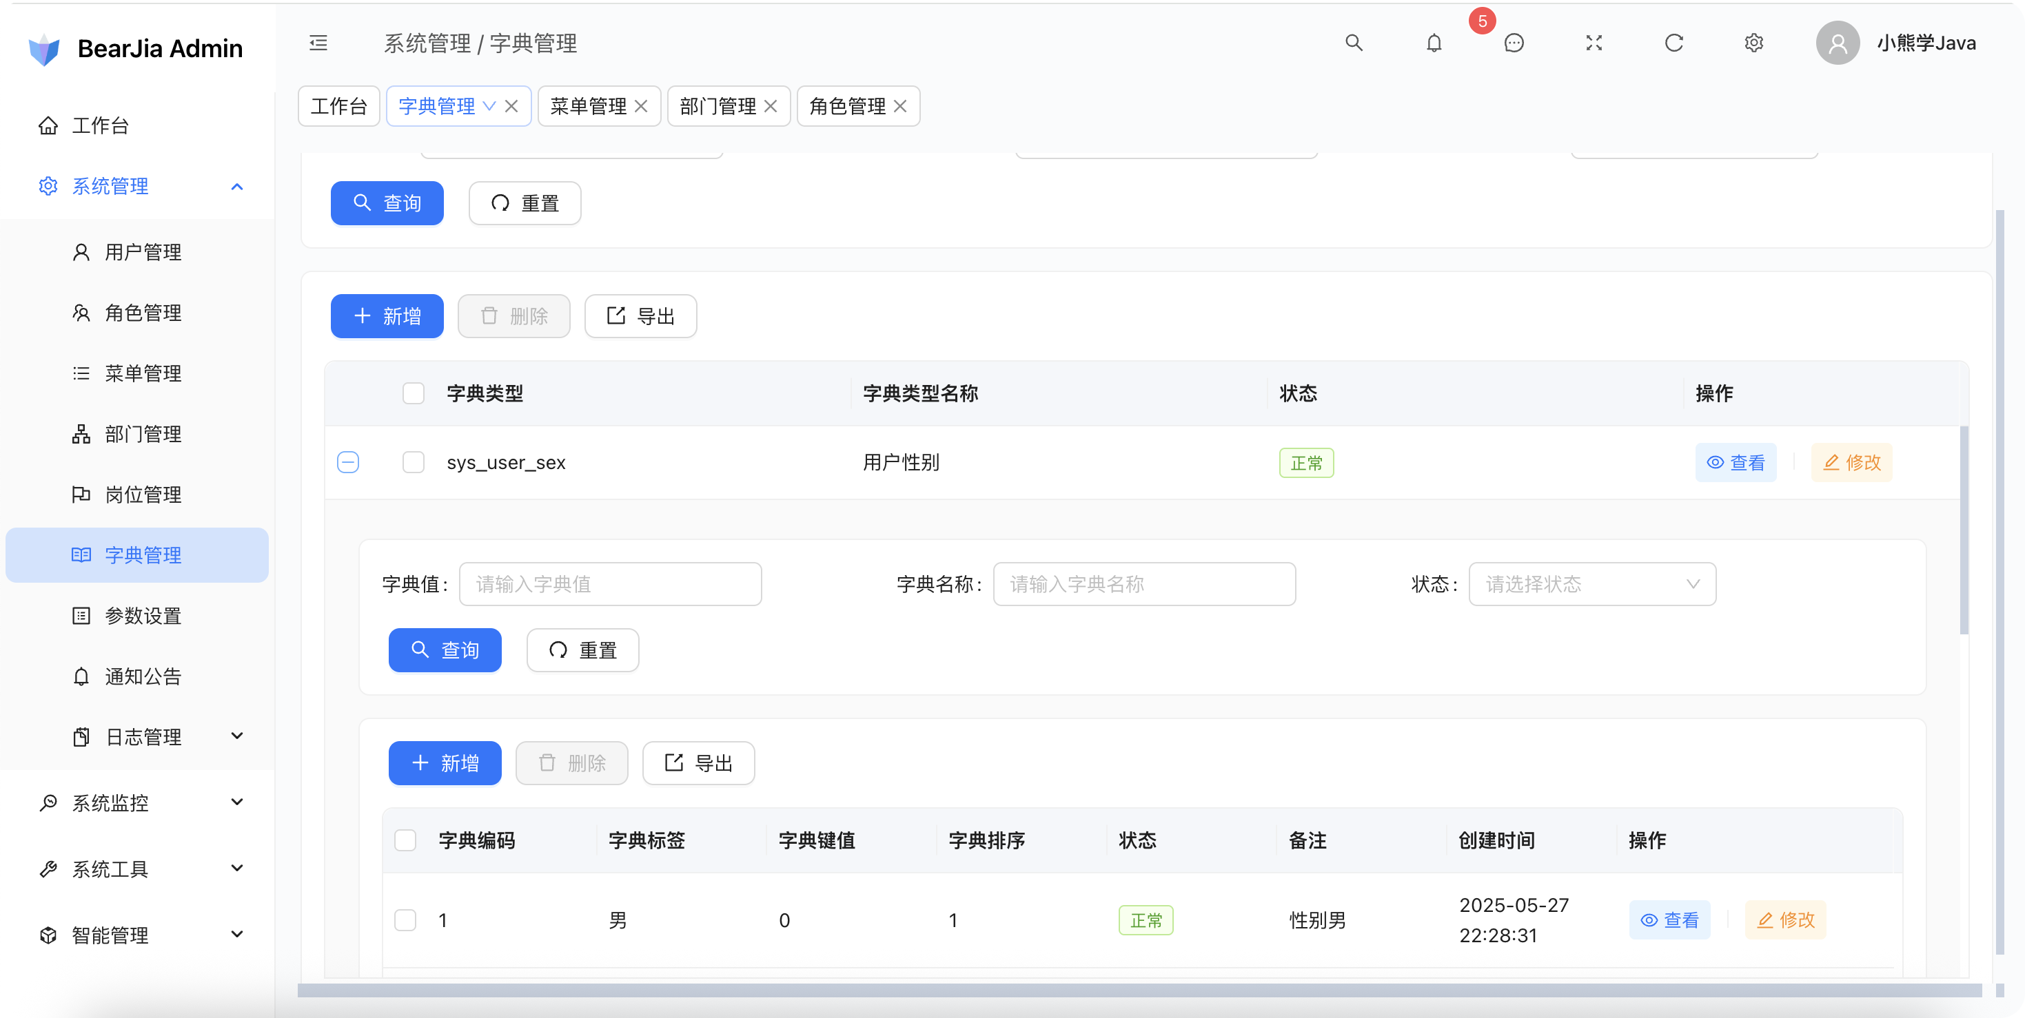The width and height of the screenshot is (2025, 1018).
Task: Toggle select-all checkbox beside 字典编码 header
Action: pyautogui.click(x=405, y=840)
